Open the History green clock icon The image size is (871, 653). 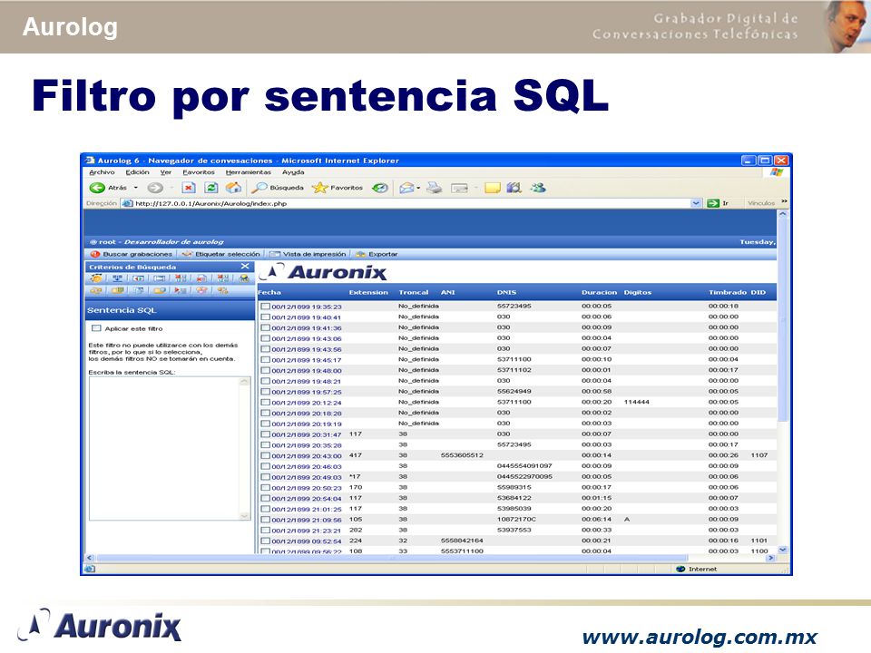[380, 188]
